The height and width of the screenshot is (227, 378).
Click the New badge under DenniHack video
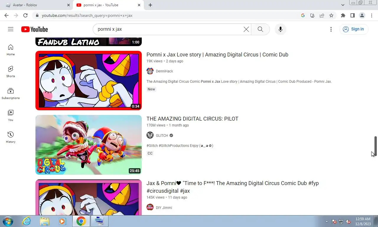[151, 89]
